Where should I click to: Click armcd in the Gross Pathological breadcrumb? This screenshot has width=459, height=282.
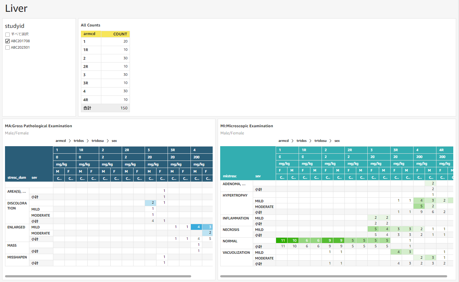pyautogui.click(x=60, y=140)
